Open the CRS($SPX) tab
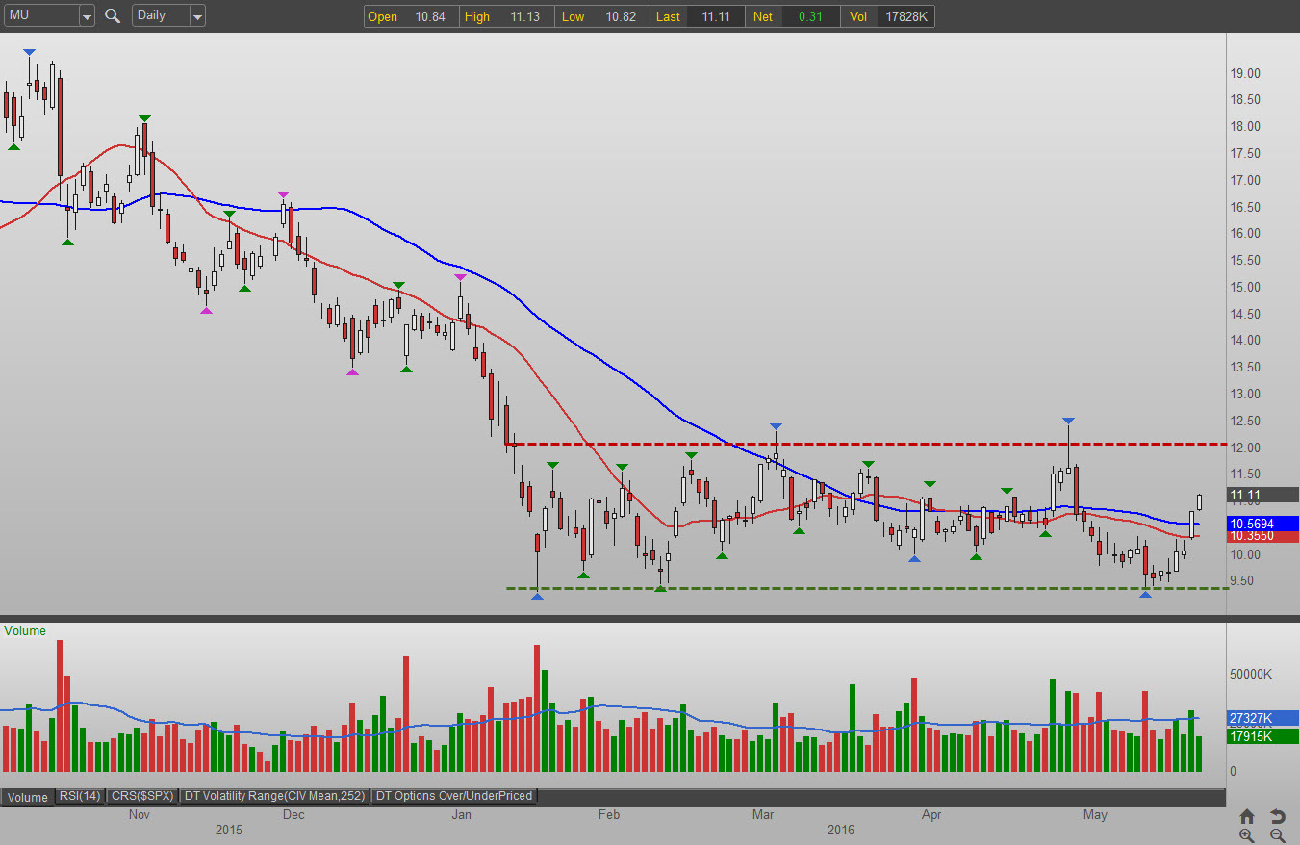 pyautogui.click(x=141, y=796)
